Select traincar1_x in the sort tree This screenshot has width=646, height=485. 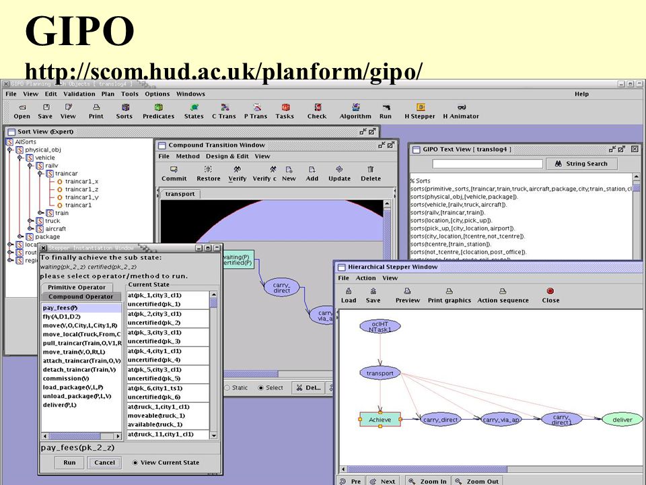click(x=81, y=181)
